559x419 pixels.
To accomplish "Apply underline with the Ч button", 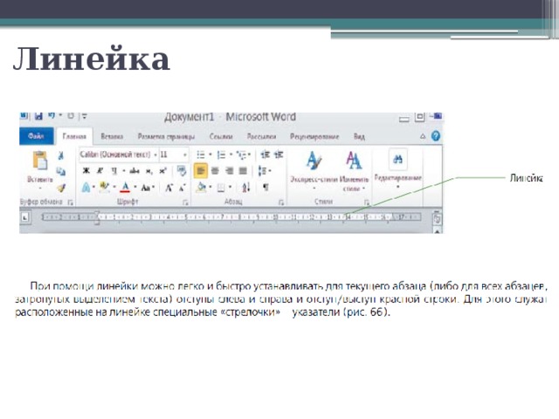I will 114,171.
